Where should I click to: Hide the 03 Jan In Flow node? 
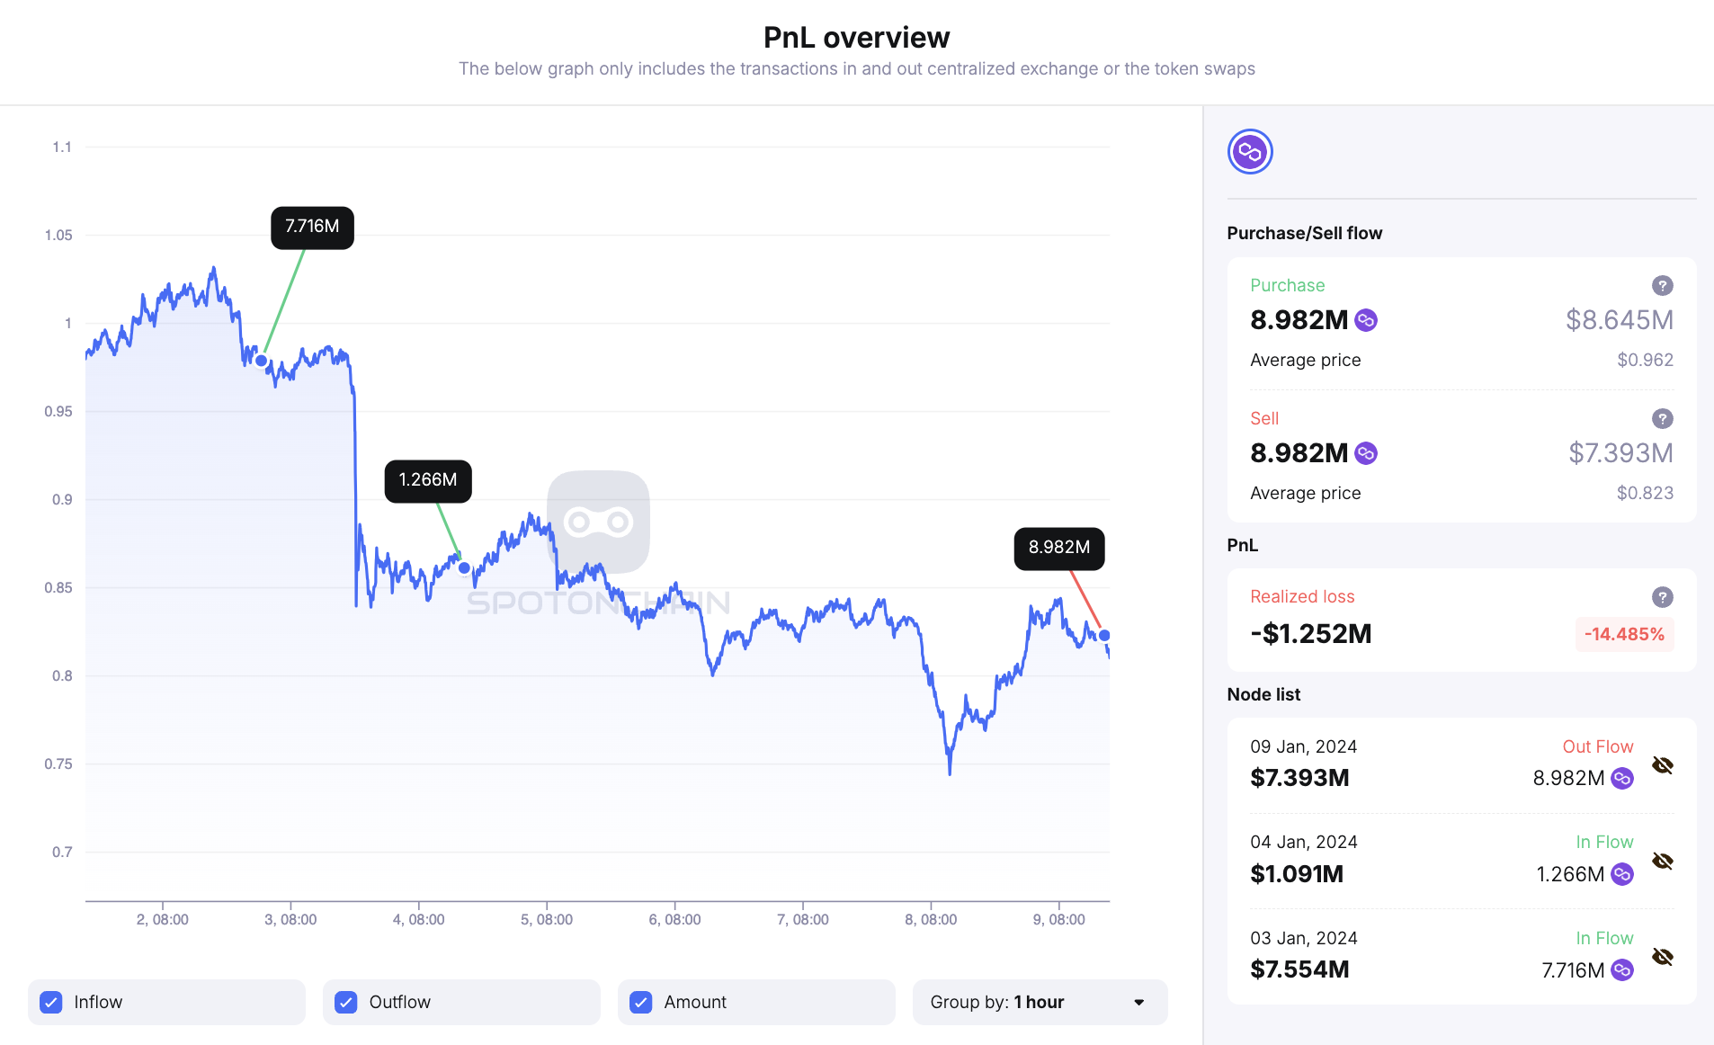pos(1663,957)
